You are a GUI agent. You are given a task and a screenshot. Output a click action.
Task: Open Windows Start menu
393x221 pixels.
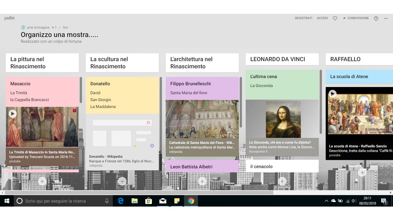tap(7, 201)
